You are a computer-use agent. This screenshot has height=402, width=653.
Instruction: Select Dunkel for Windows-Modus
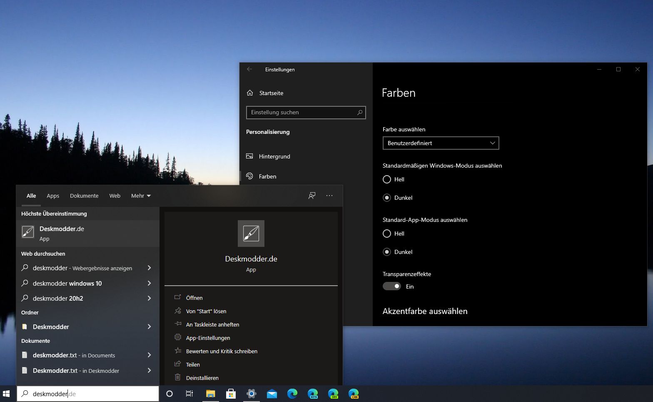click(x=387, y=198)
